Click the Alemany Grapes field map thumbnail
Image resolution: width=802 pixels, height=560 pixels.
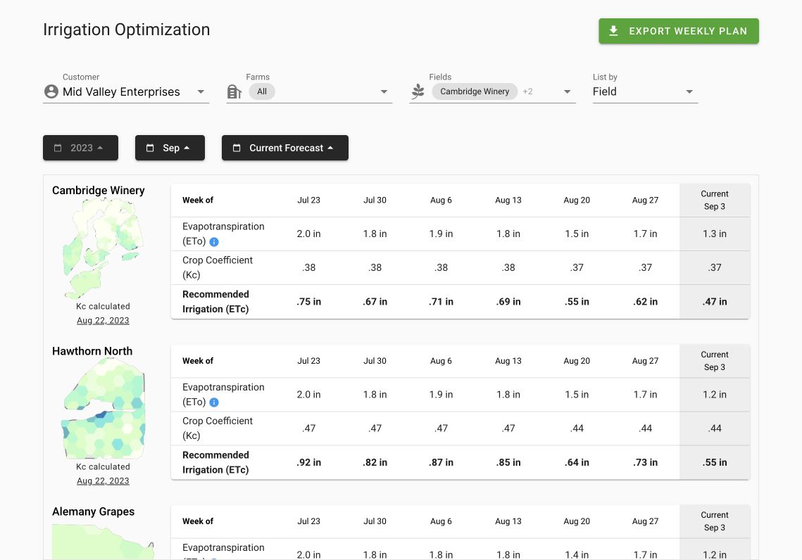click(103, 542)
